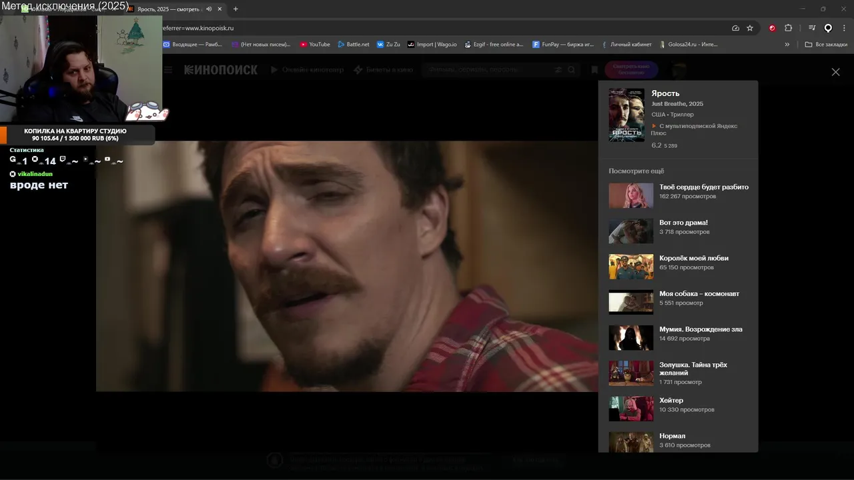Open a new browser tab with plus
Viewport: 854px width, 480px height.
tap(236, 9)
